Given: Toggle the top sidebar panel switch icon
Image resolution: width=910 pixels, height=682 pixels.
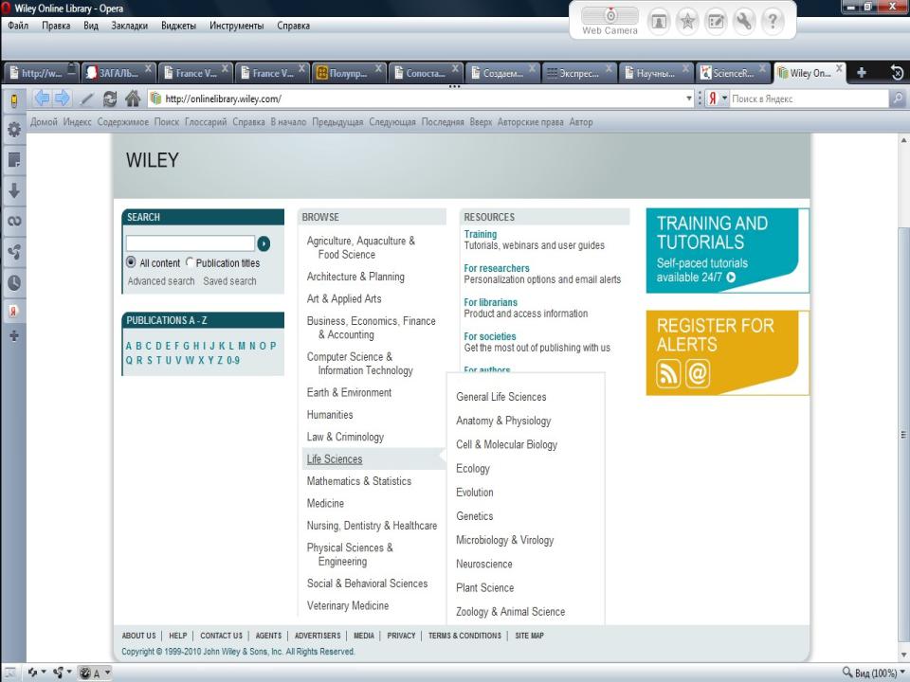Looking at the screenshot, I should [x=14, y=99].
